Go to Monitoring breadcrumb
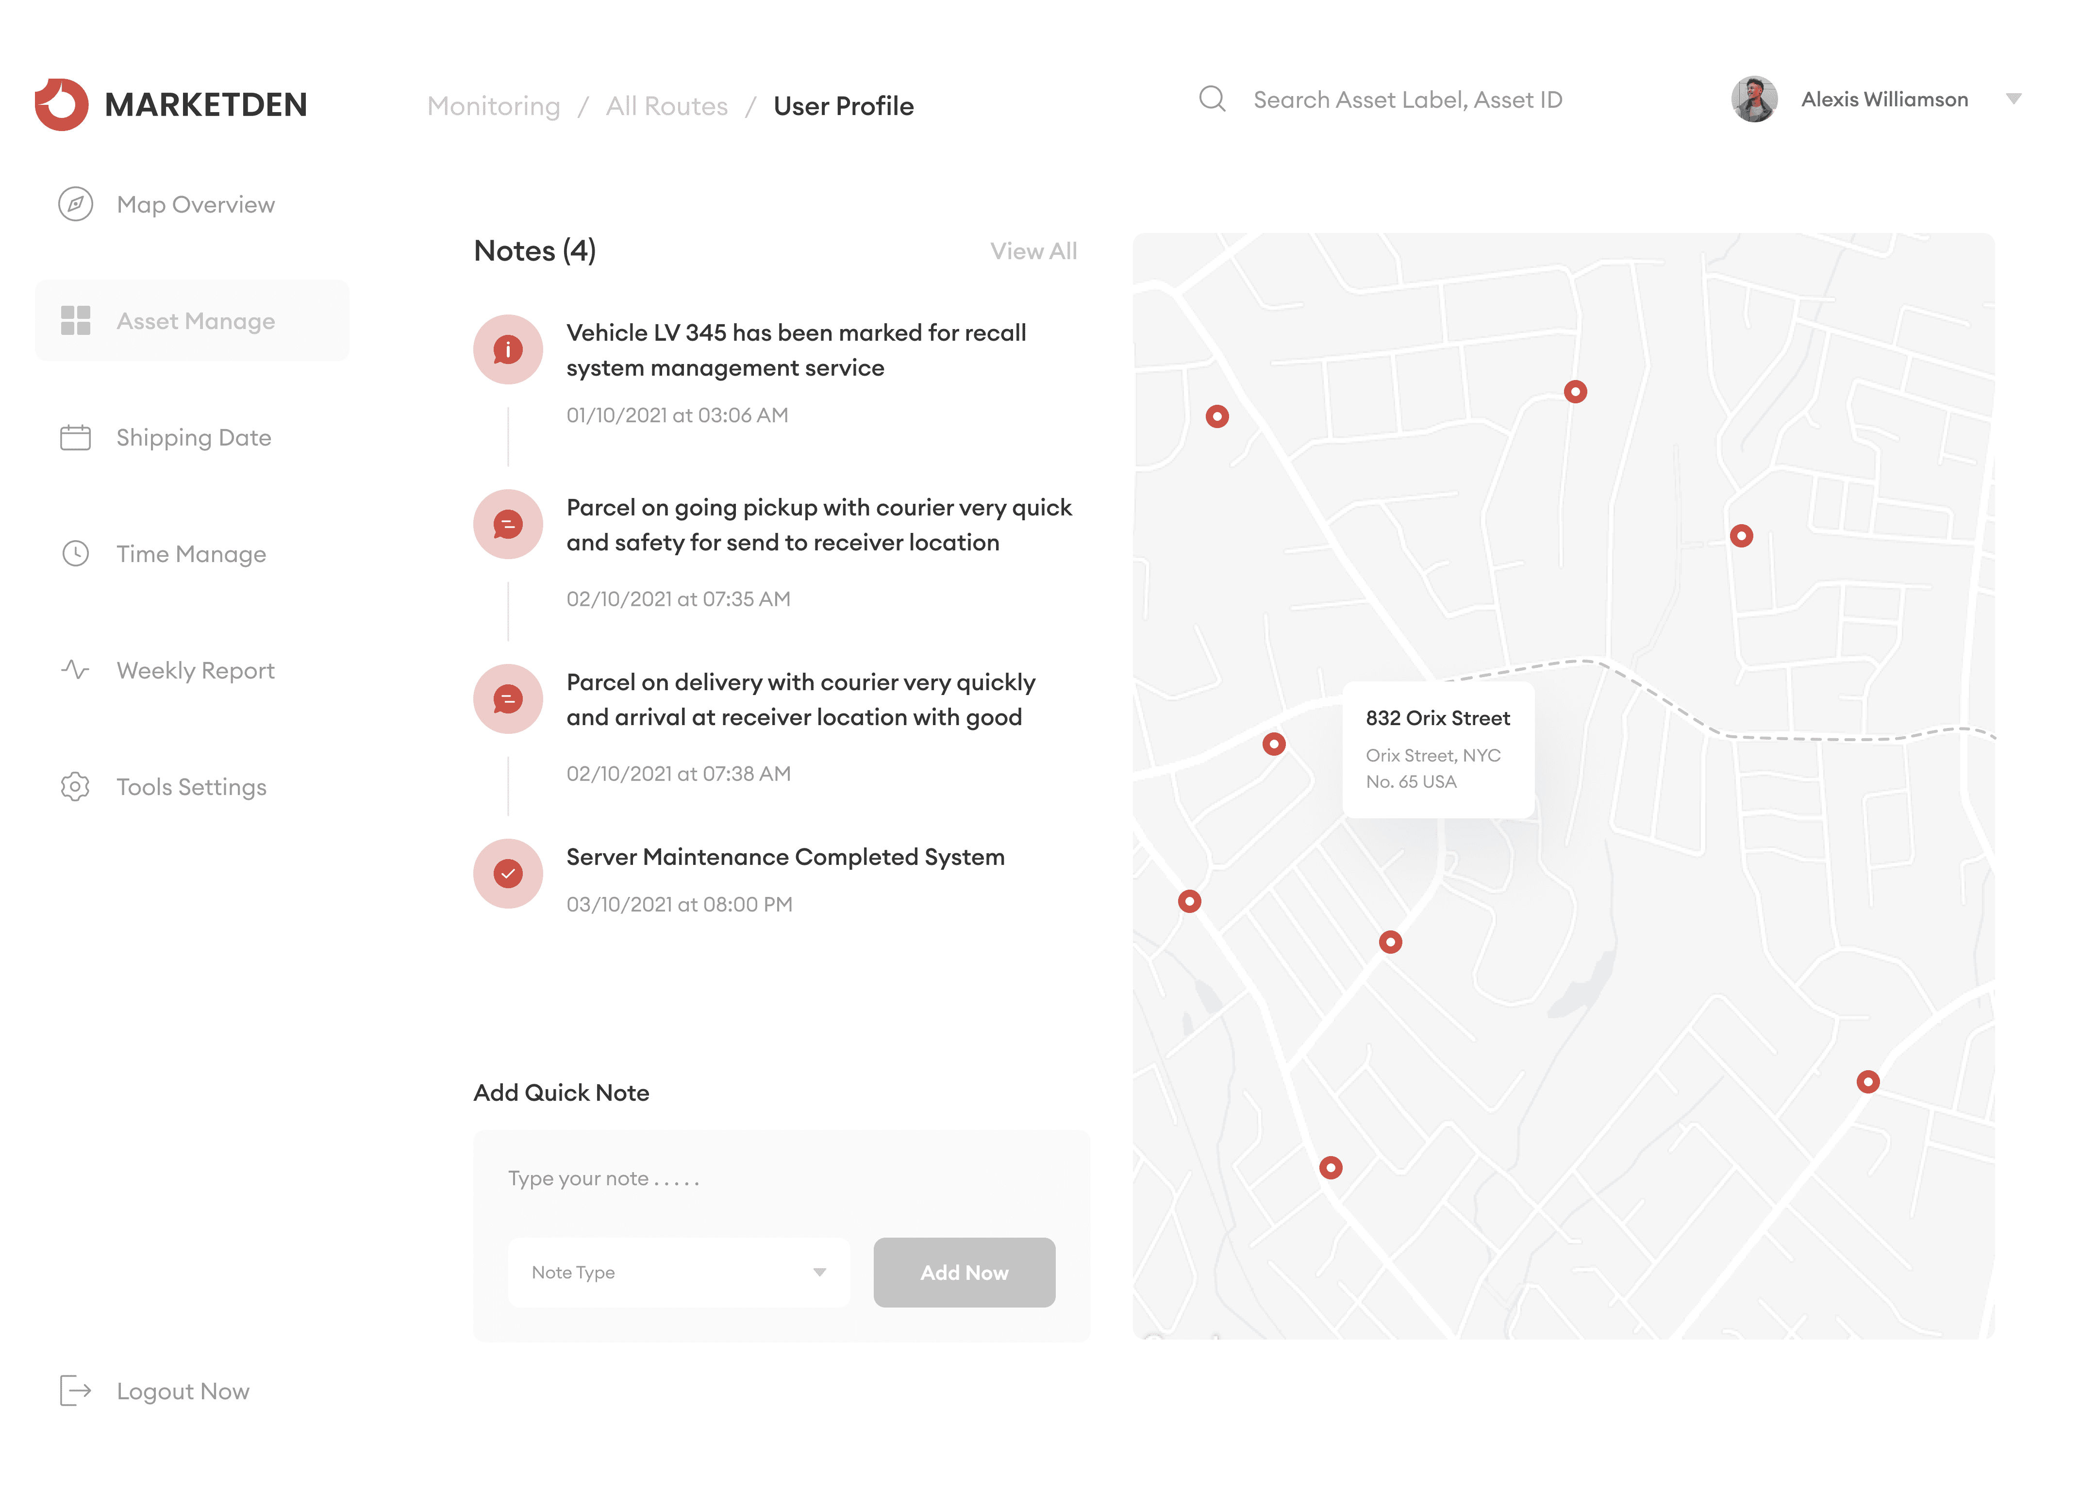 coord(494,106)
